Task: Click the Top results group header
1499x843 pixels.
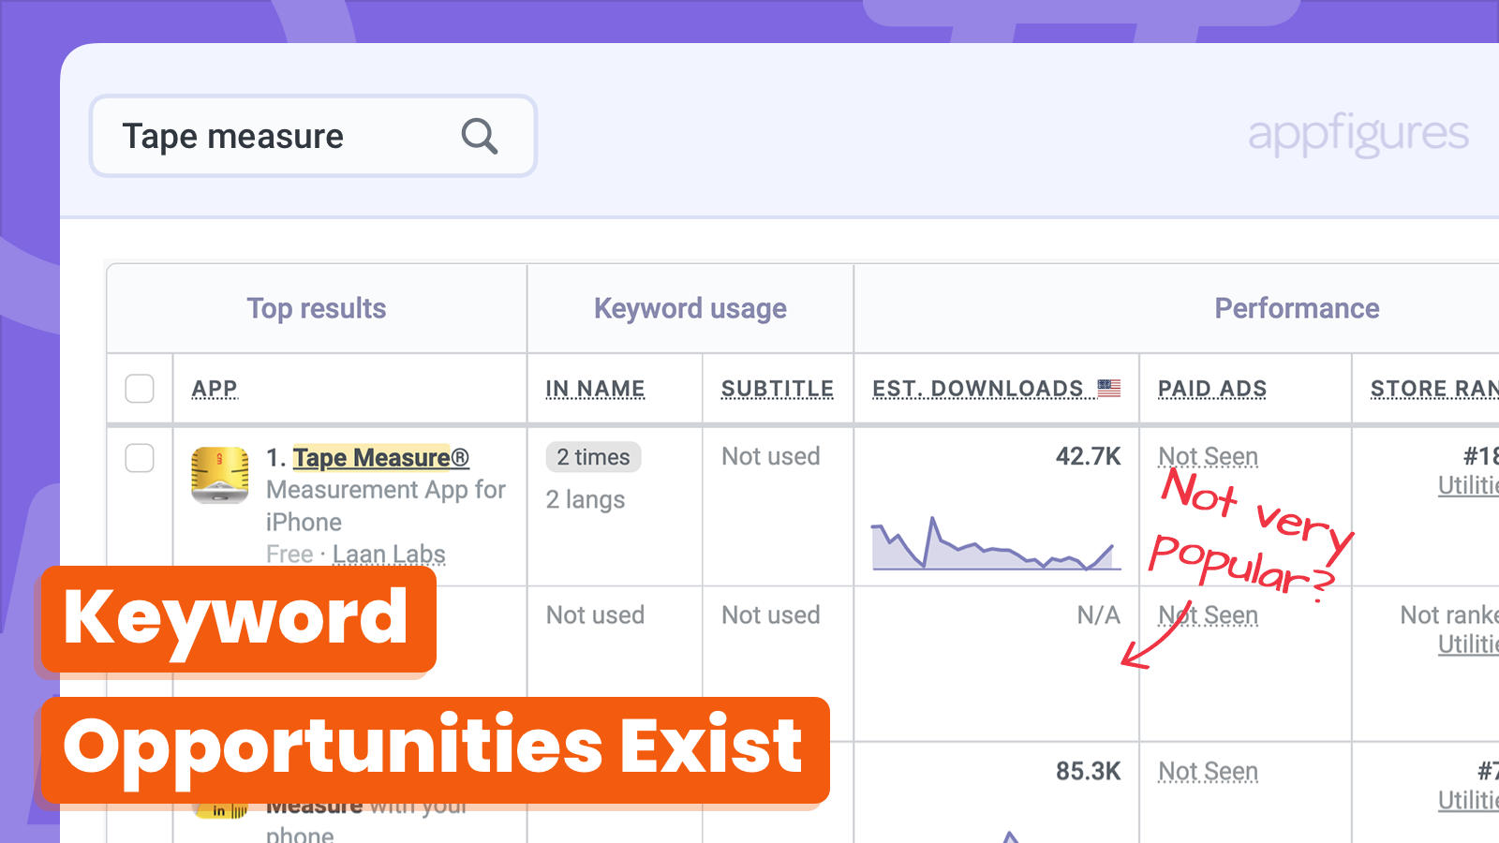Action: (x=317, y=308)
